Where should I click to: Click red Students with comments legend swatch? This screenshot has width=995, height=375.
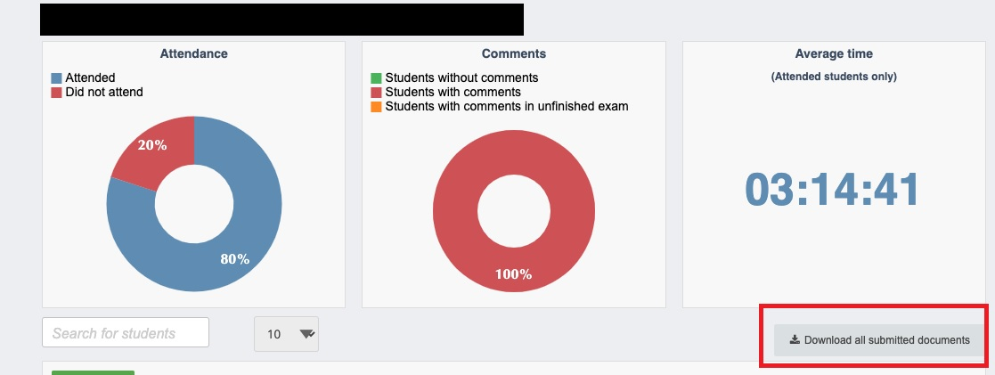point(376,93)
